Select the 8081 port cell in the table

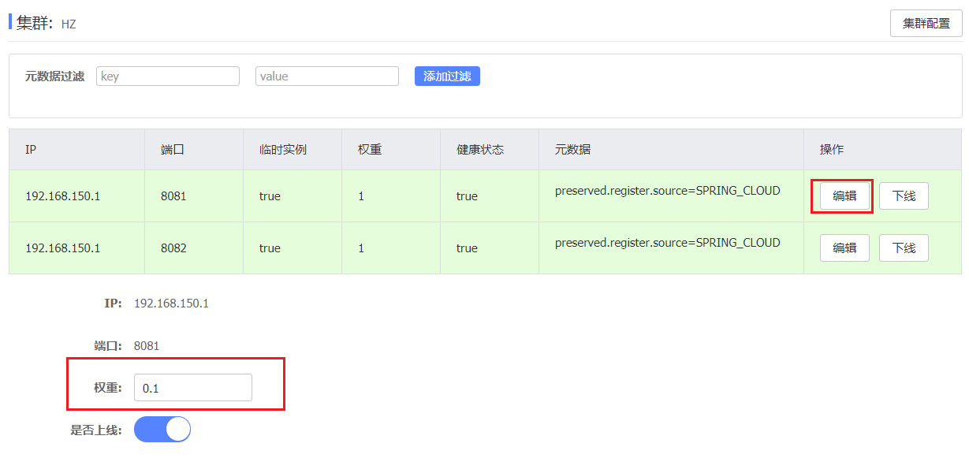(173, 196)
